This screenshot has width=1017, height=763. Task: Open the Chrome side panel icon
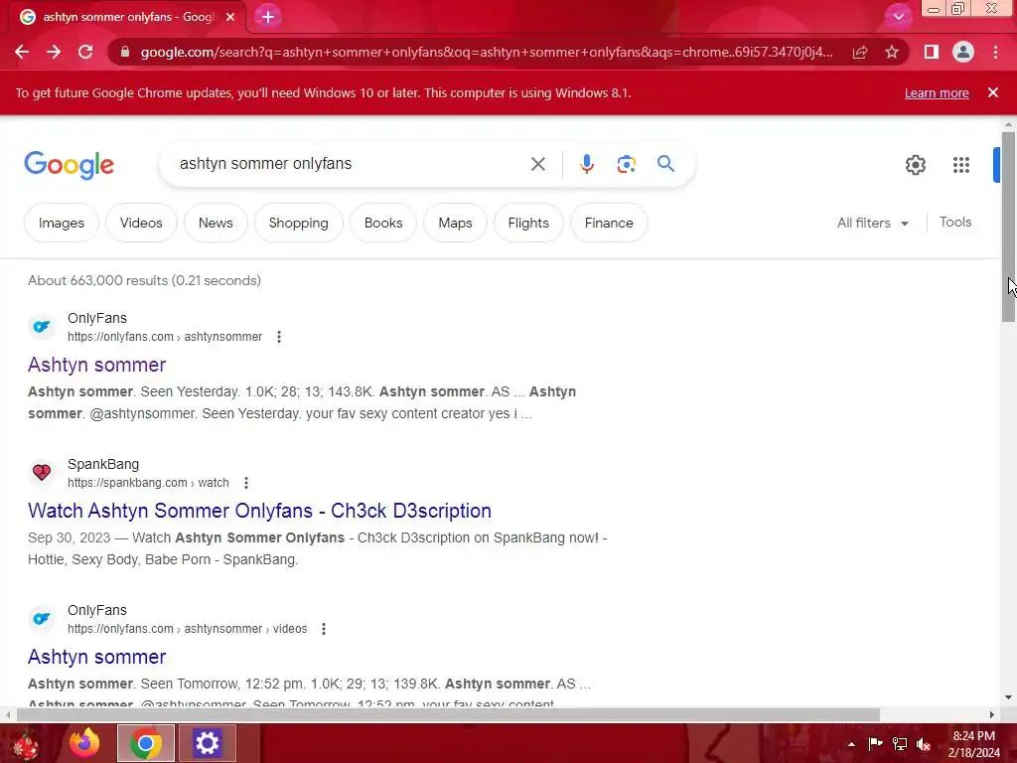point(931,52)
